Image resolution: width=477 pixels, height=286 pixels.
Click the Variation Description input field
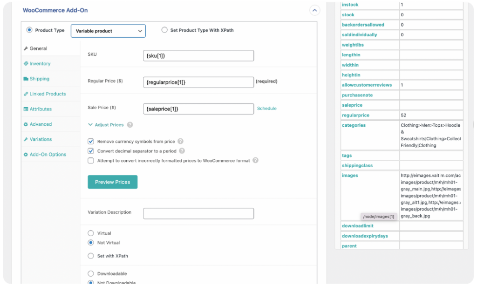[198, 214]
